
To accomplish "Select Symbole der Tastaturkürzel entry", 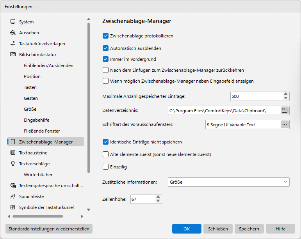I will coord(46,207).
